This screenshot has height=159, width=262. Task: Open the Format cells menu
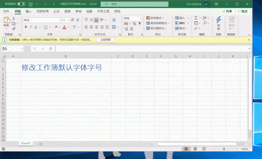pos(181,28)
